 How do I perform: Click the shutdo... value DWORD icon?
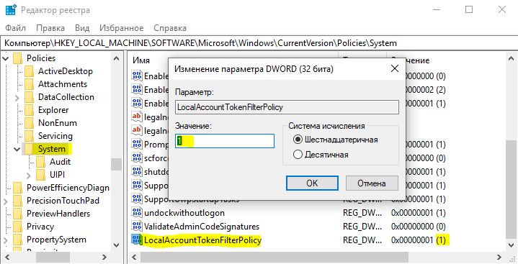136,172
